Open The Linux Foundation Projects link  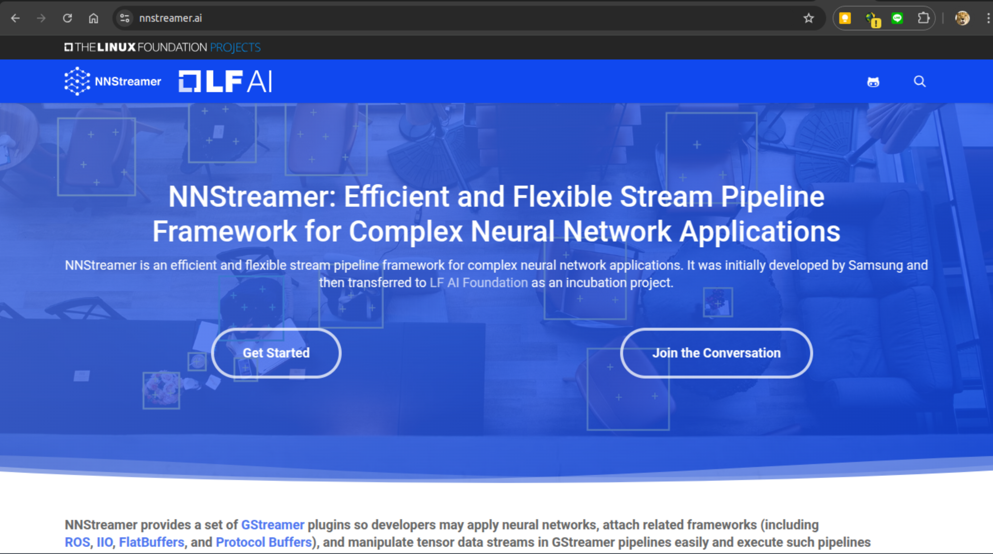(x=162, y=47)
